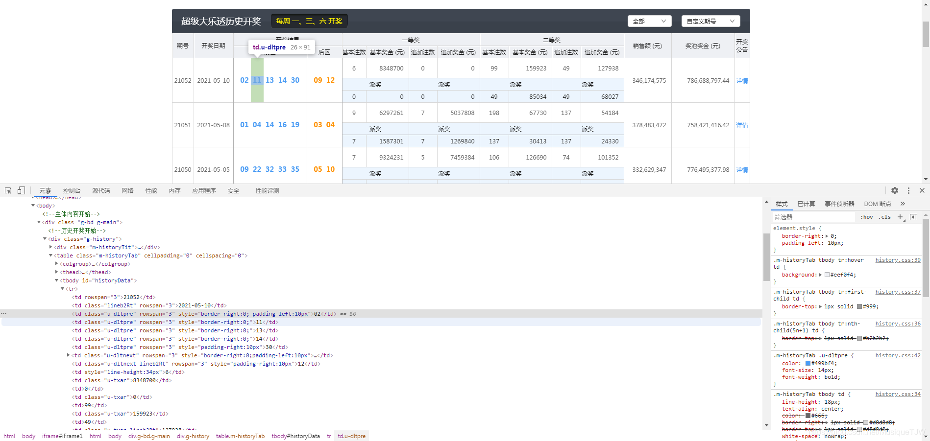Open the history.css:34 source link
This screenshot has height=441, width=930.
click(x=898, y=394)
